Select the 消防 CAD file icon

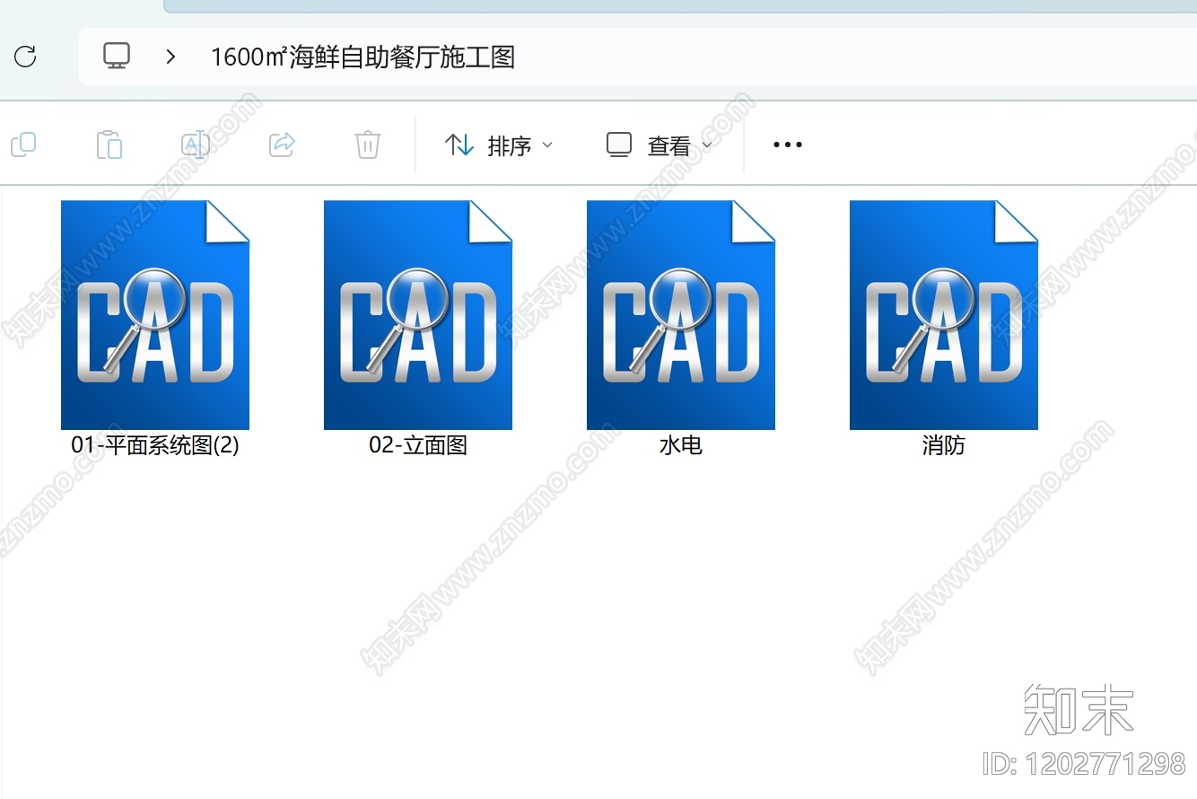coord(944,315)
